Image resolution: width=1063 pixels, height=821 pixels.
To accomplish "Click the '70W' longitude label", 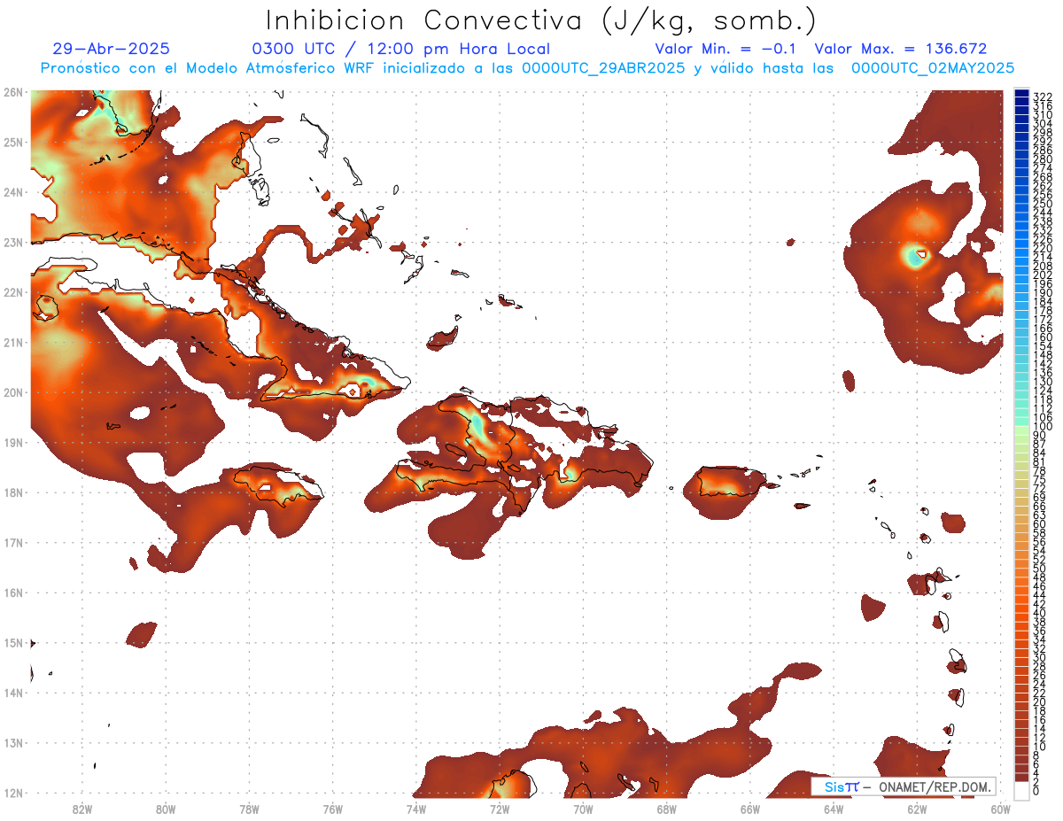I will pos(583,809).
